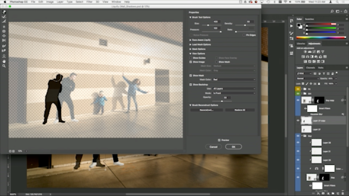Disable the Show Backdrop checkbox

pos(191,84)
